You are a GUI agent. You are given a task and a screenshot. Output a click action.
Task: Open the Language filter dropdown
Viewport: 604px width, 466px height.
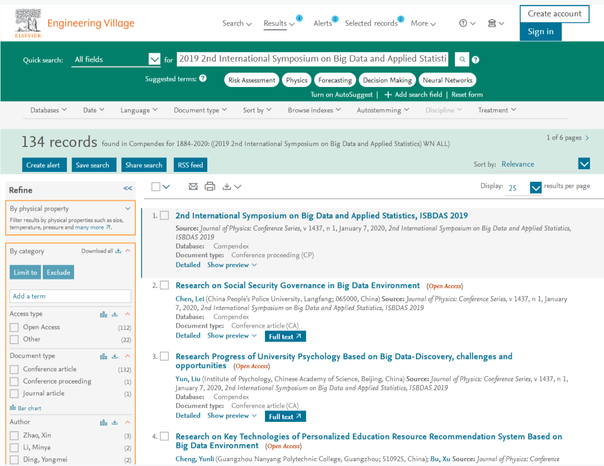[x=139, y=110]
